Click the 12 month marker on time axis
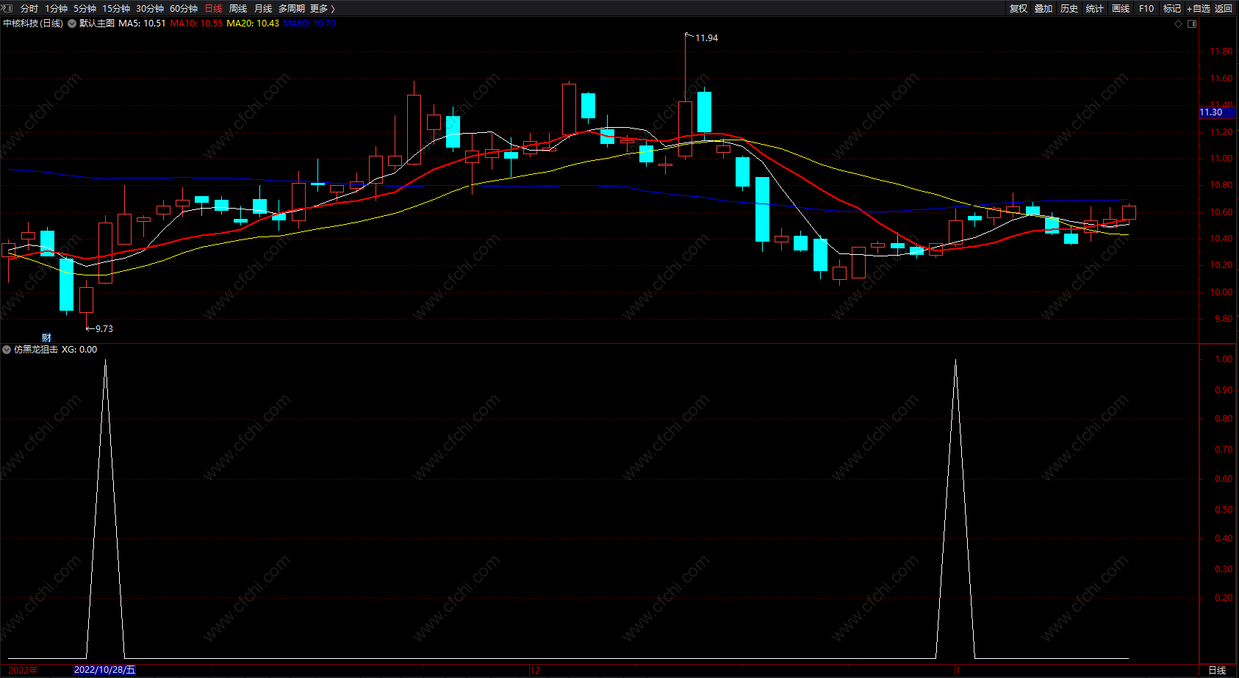 click(x=536, y=670)
